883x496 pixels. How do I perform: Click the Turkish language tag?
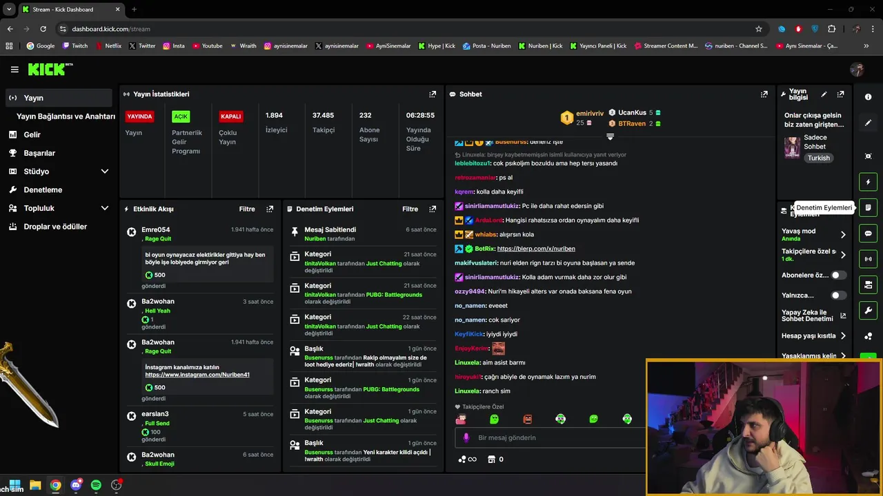[819, 158]
